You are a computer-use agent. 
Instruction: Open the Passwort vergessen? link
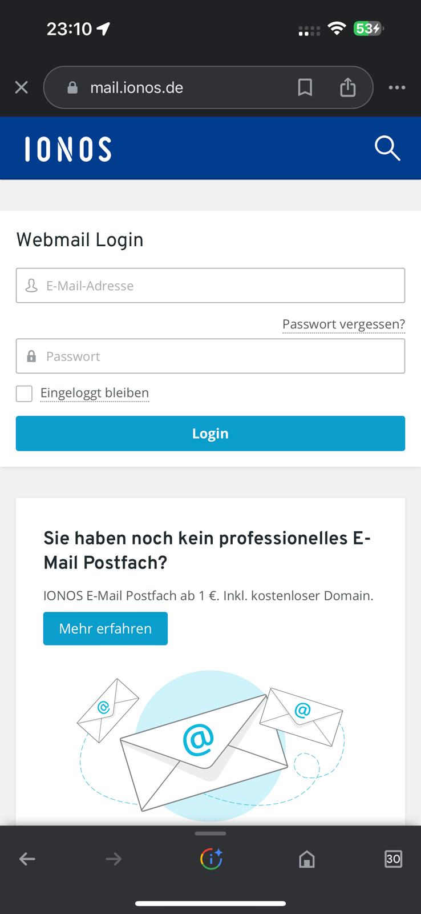[343, 324]
